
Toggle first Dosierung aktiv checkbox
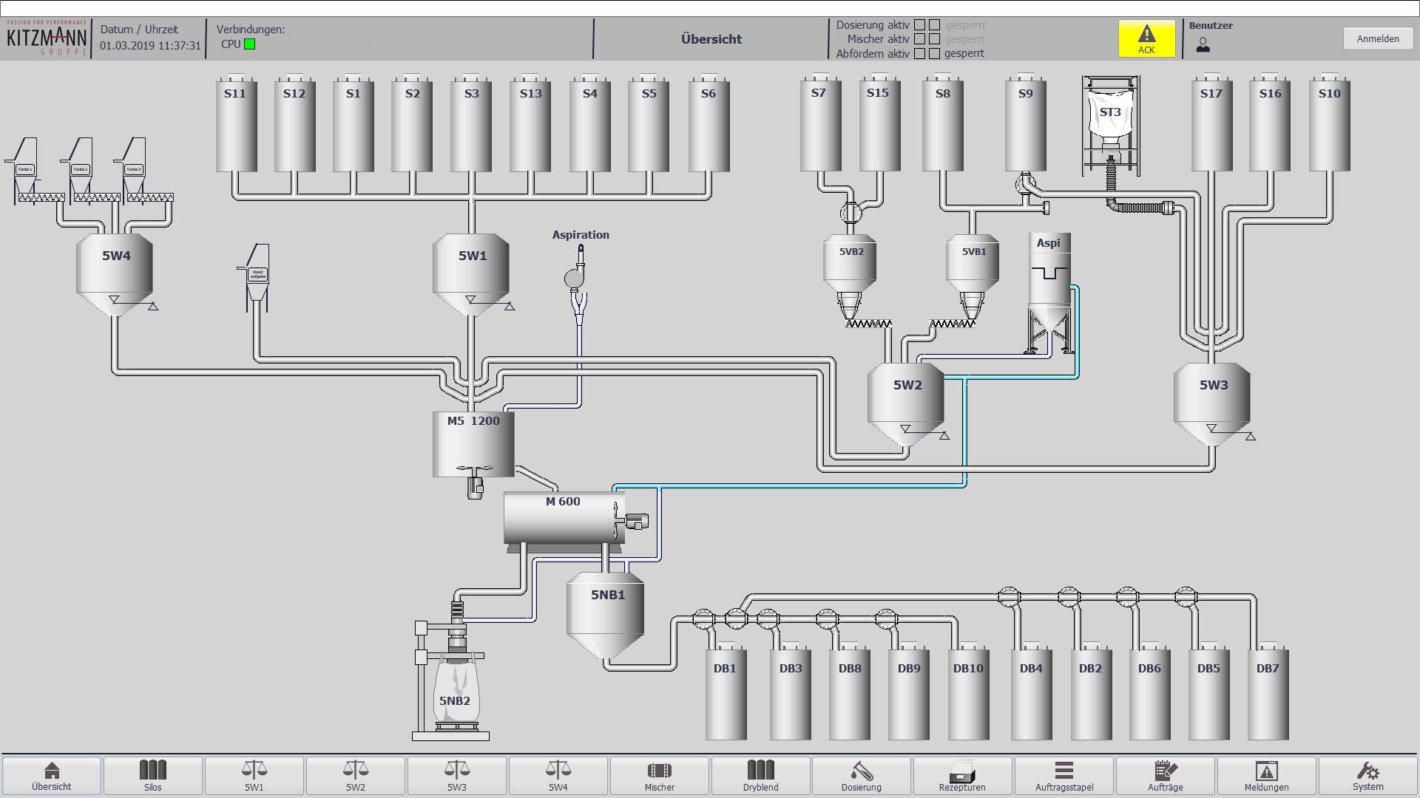tap(919, 25)
